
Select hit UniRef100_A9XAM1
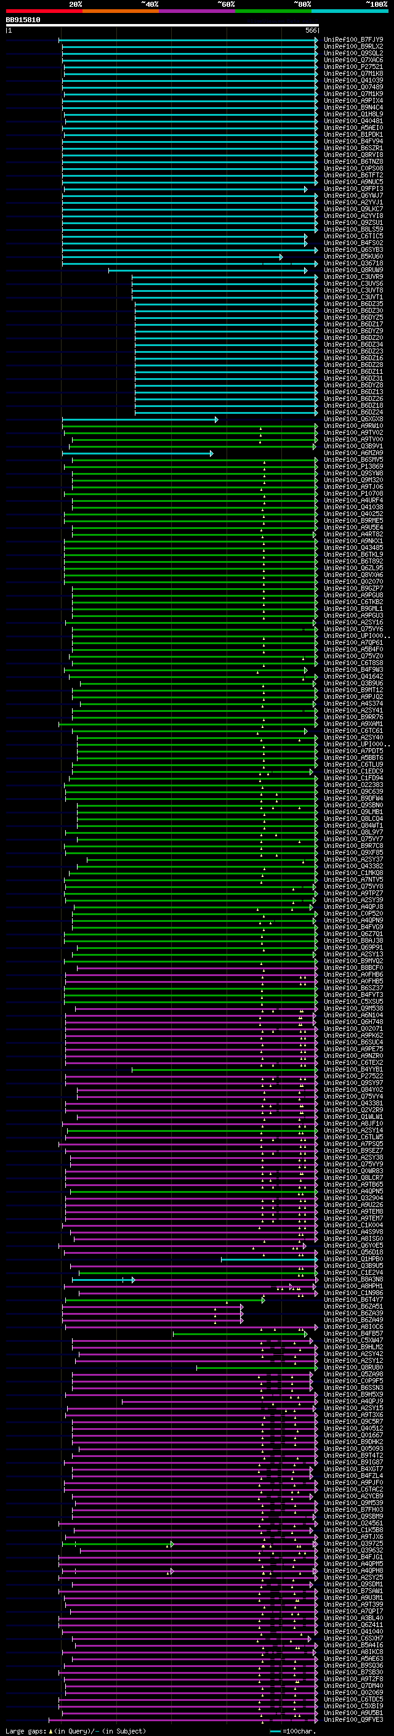(x=353, y=724)
